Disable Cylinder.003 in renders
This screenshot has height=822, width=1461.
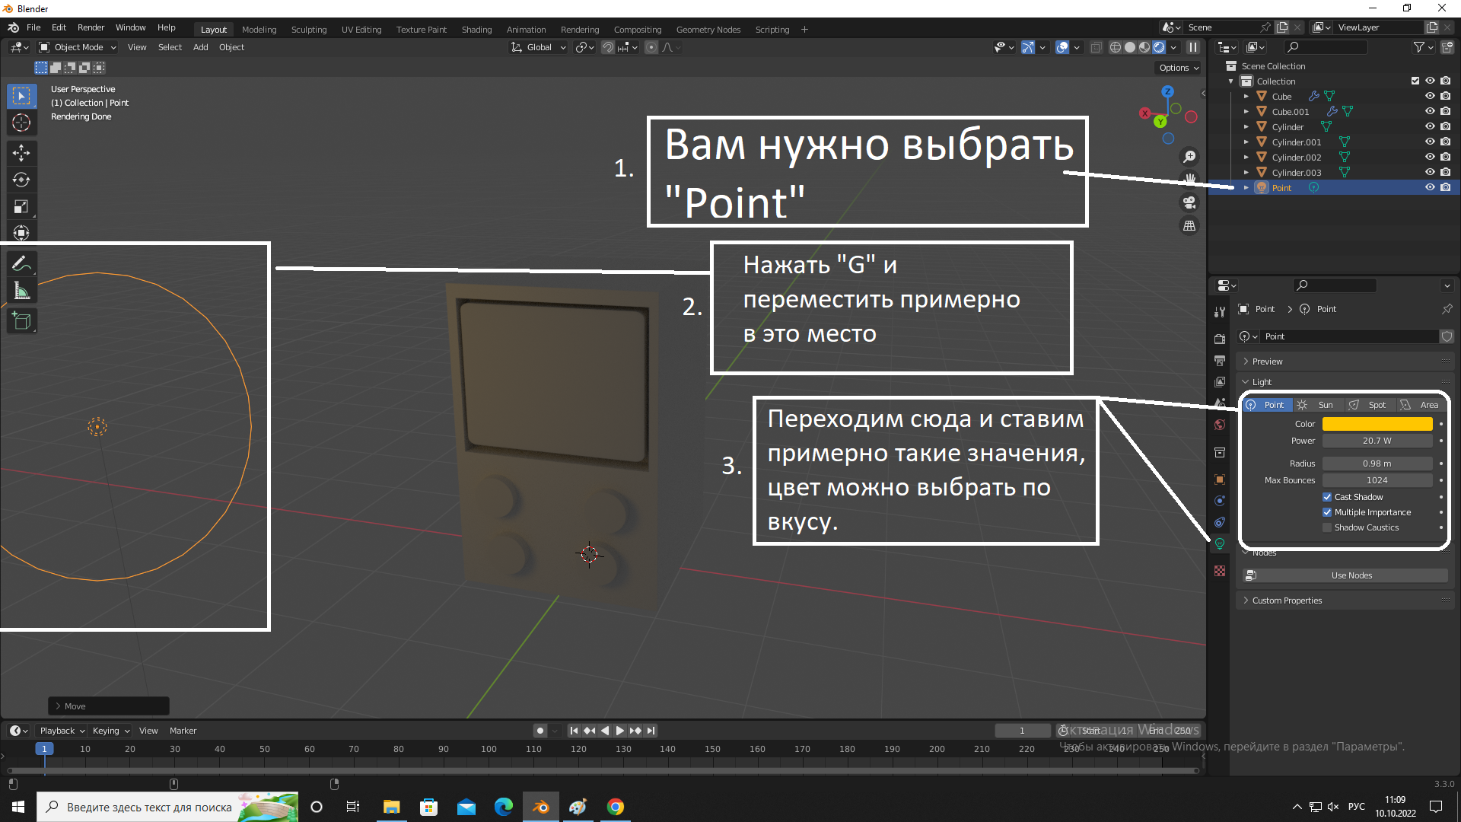pos(1445,173)
